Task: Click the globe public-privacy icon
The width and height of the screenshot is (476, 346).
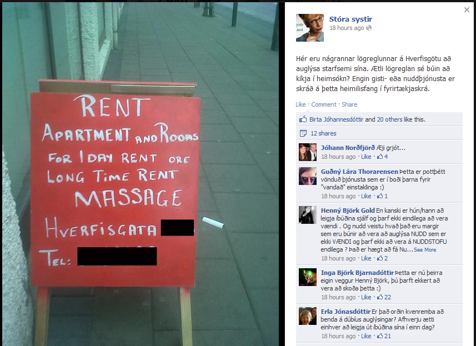Action: (x=369, y=28)
